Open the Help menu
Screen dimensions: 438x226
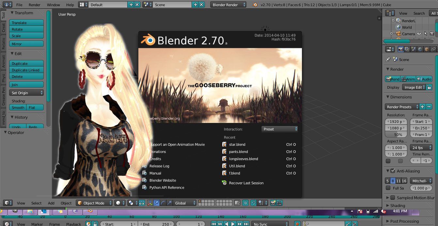[70, 5]
